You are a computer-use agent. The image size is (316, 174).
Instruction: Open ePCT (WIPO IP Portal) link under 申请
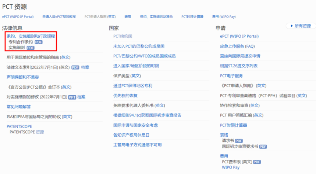point(239,36)
